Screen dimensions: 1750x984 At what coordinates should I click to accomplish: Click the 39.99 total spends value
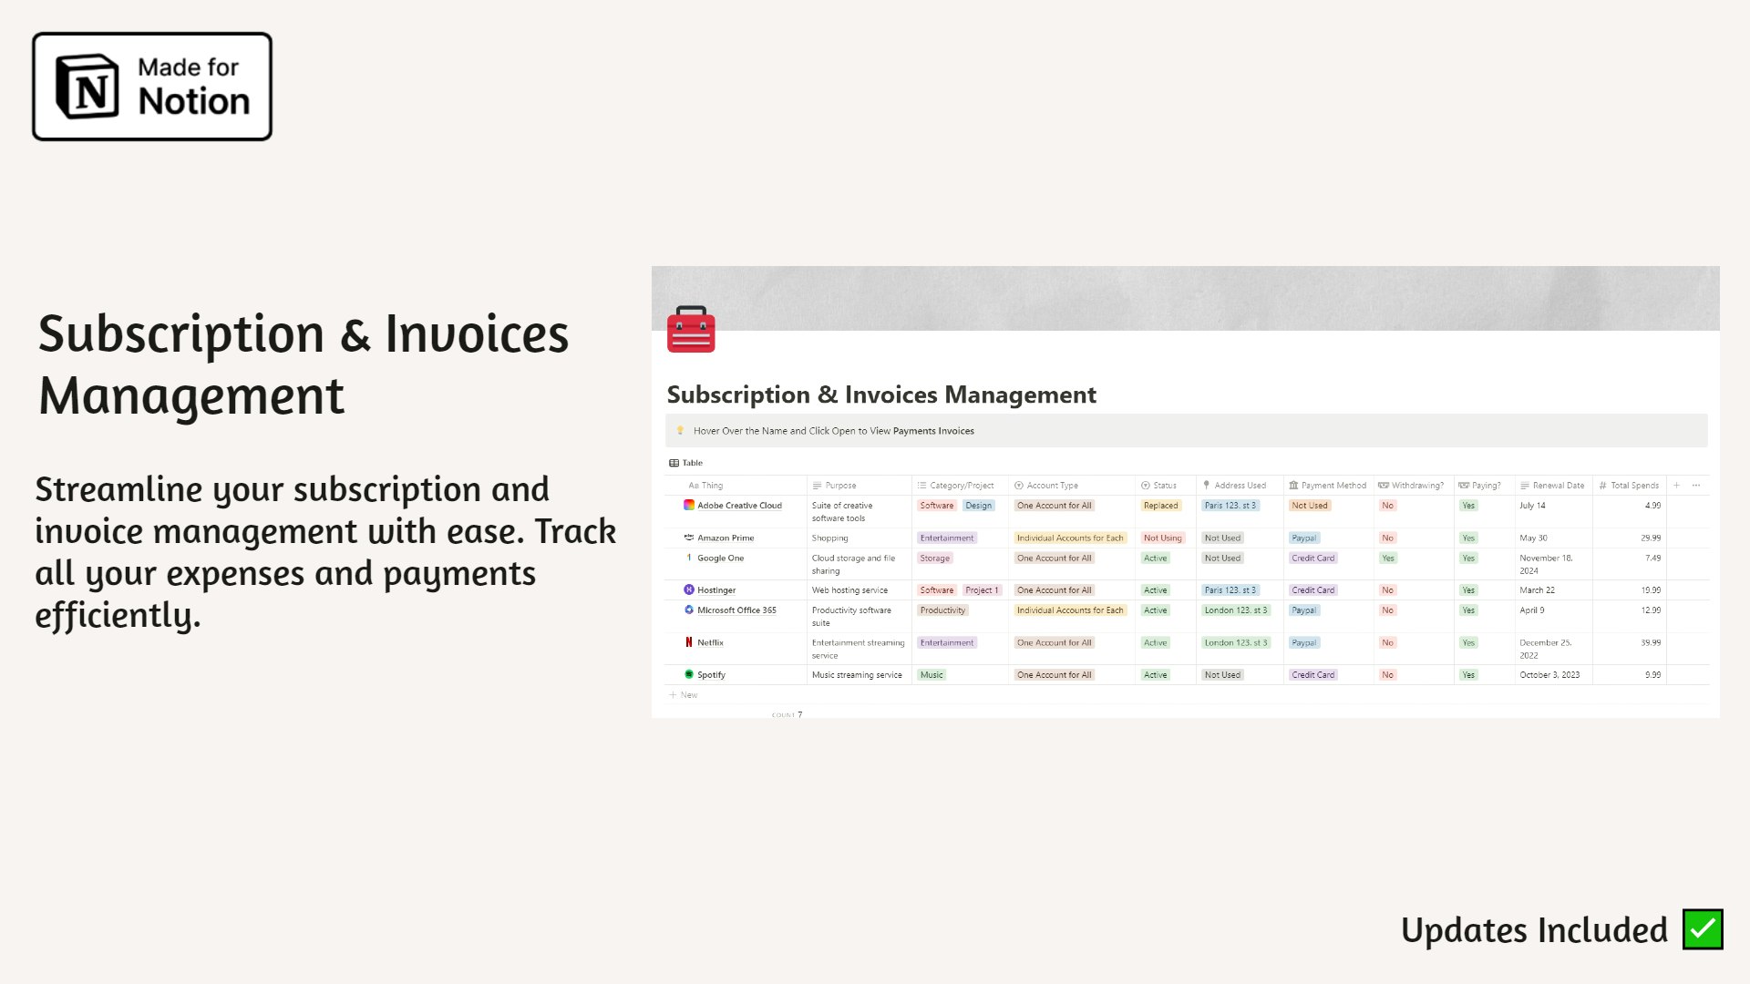pyautogui.click(x=1651, y=643)
